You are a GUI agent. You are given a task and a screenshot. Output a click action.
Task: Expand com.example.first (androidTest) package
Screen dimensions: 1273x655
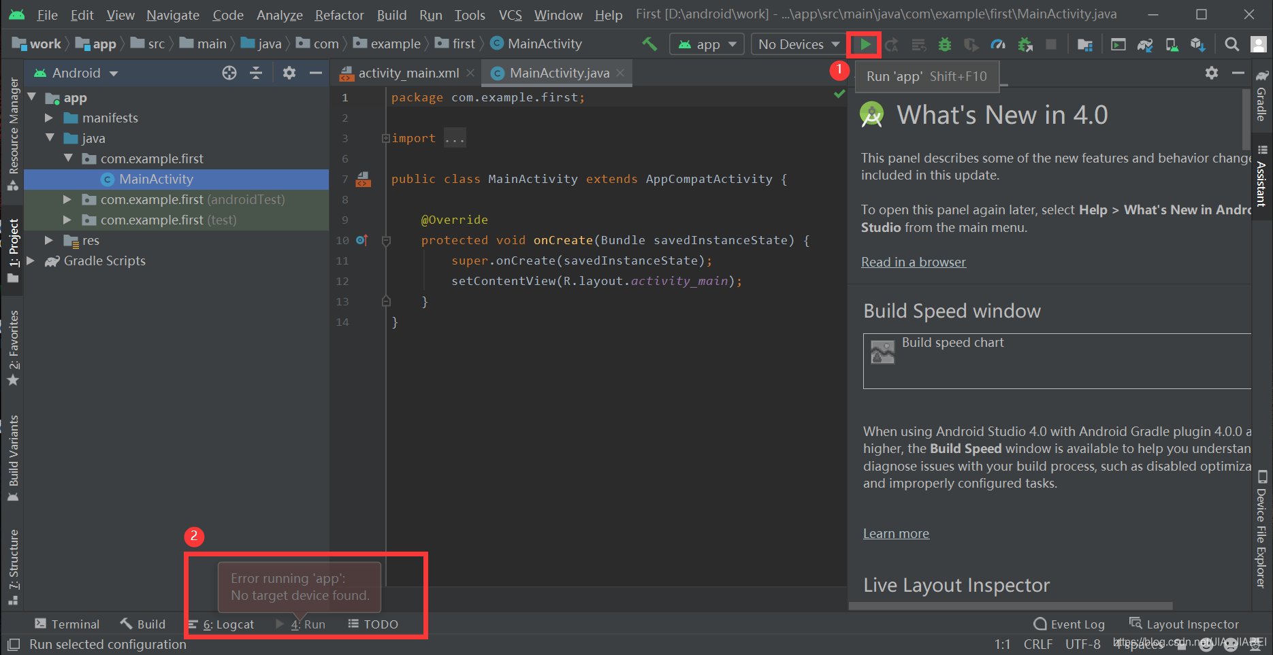(x=67, y=199)
